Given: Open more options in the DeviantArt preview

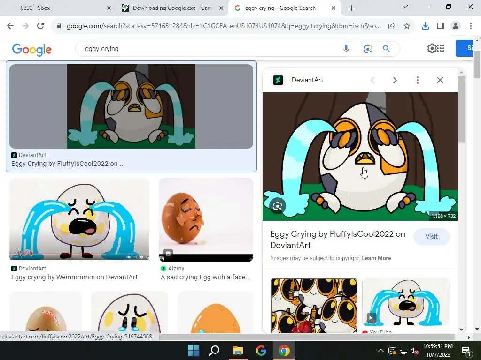Looking at the screenshot, I should 418,80.
